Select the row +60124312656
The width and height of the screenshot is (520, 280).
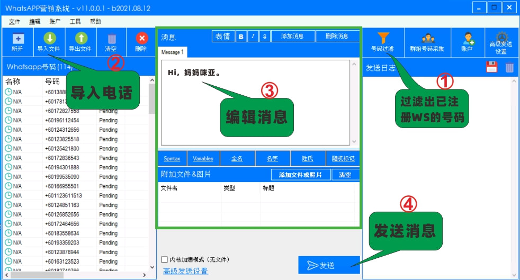pyautogui.click(x=76, y=130)
